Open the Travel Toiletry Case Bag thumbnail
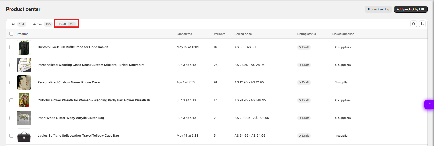The height and width of the screenshot is (146, 434). click(x=24, y=136)
